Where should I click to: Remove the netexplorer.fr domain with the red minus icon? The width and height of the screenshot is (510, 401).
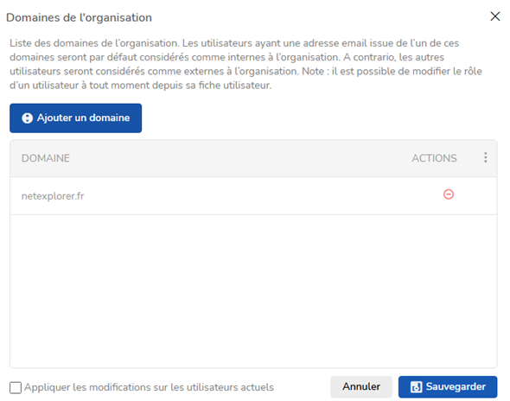(x=449, y=194)
